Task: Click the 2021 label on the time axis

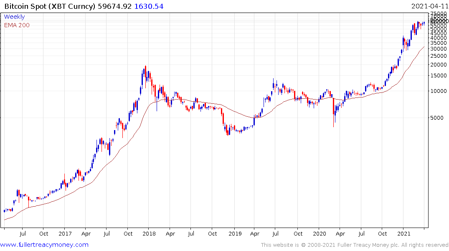Action: [404, 233]
